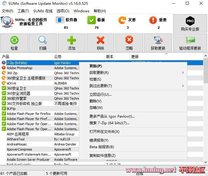The width and height of the screenshot is (208, 176).
Task: Click the list scrollbar down arrow
Action: 206,162
